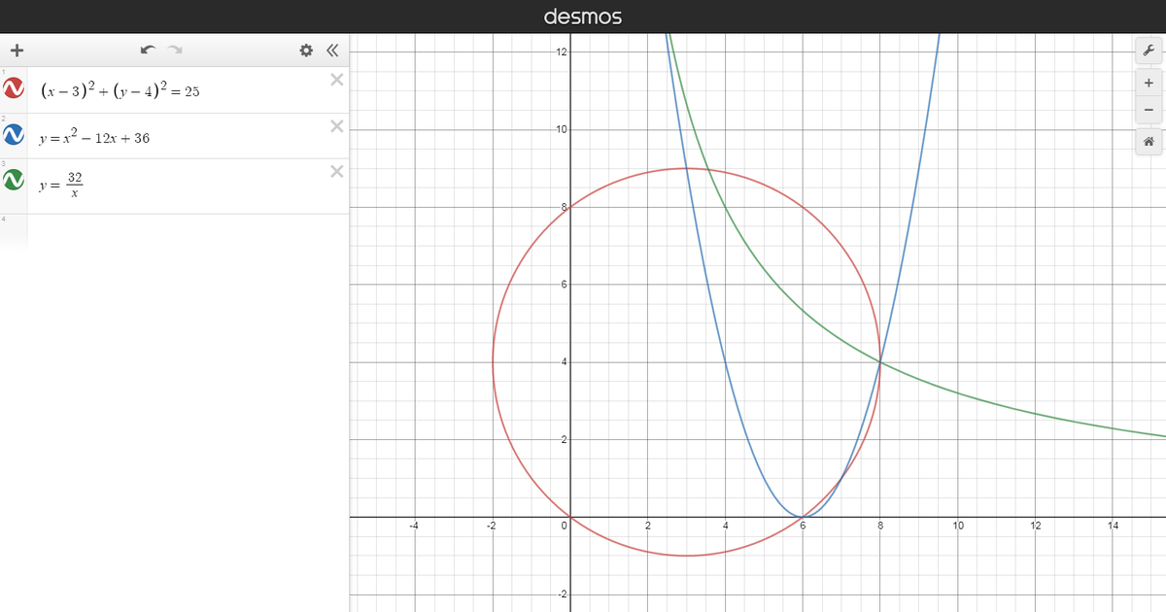Toggle visibility of the blue parabola

point(15,136)
